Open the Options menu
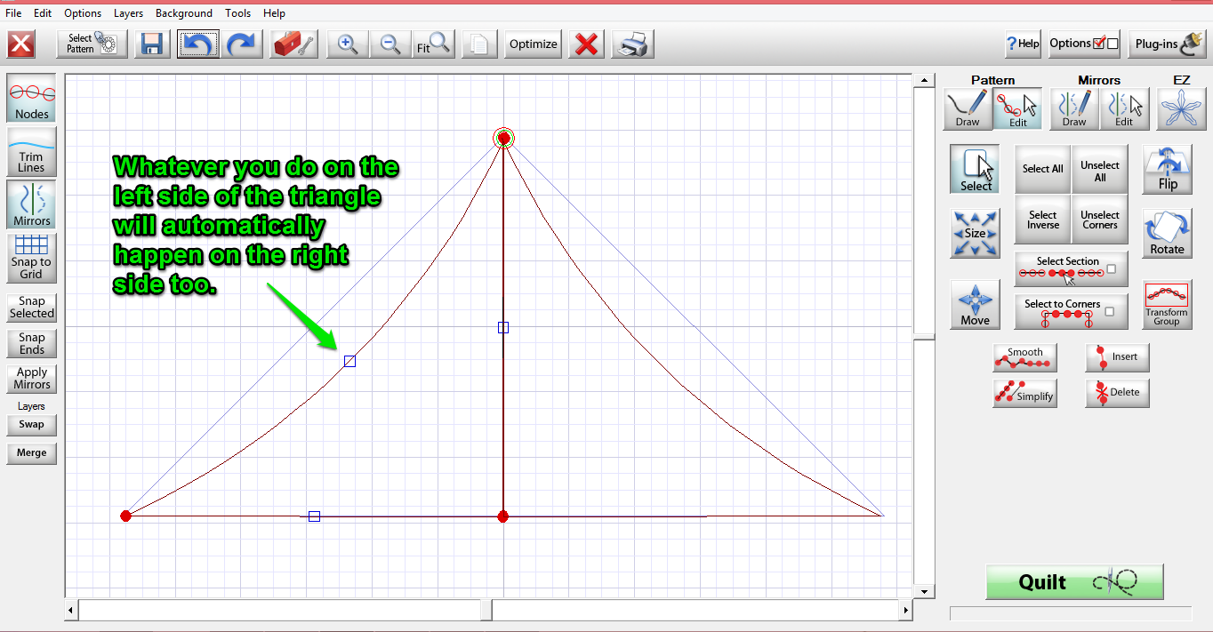Image resolution: width=1213 pixels, height=632 pixels. pyautogui.click(x=83, y=13)
